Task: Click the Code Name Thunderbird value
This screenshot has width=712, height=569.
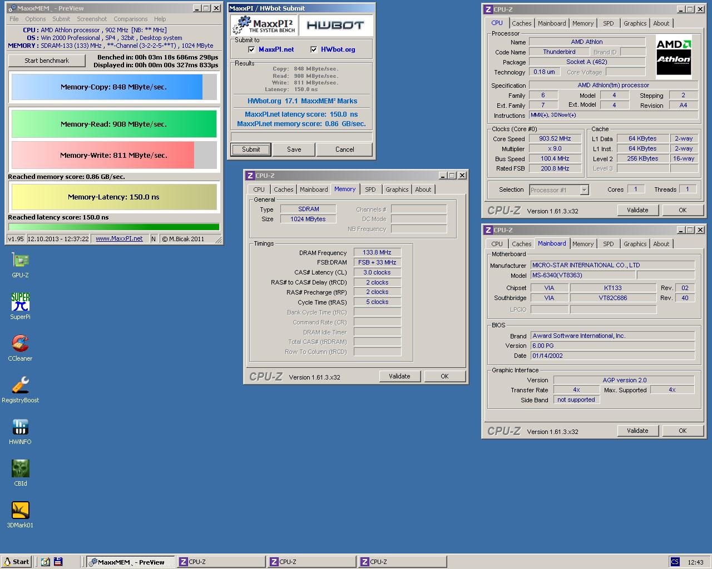Action: coord(559,52)
